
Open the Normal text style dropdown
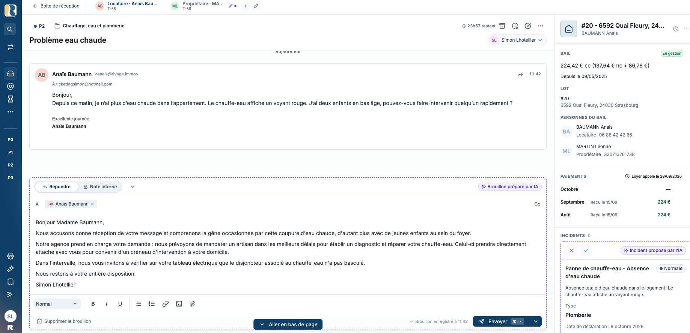tap(57, 304)
